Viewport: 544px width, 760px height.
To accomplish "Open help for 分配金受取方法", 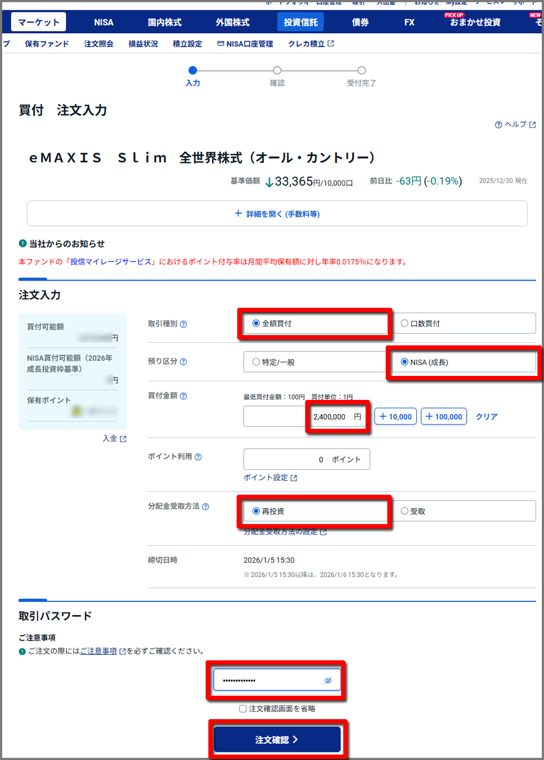I will pyautogui.click(x=205, y=507).
